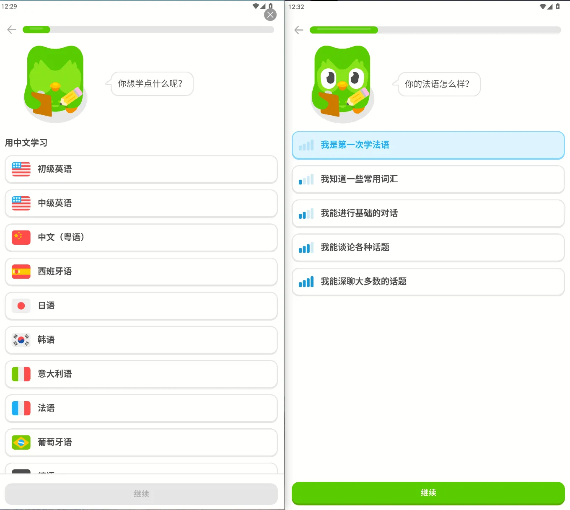Click the Italian flag icon
The height and width of the screenshot is (510, 570).
click(21, 374)
